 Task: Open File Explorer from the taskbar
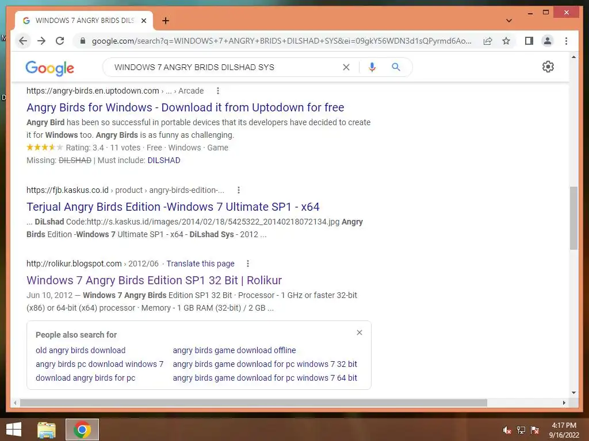pos(47,430)
